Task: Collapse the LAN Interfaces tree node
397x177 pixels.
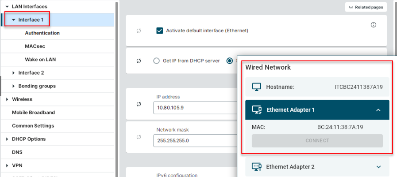Action: 7,7
